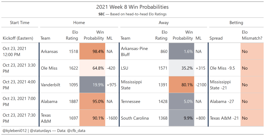
Task: Select the Betting group header
Action: 236,23
